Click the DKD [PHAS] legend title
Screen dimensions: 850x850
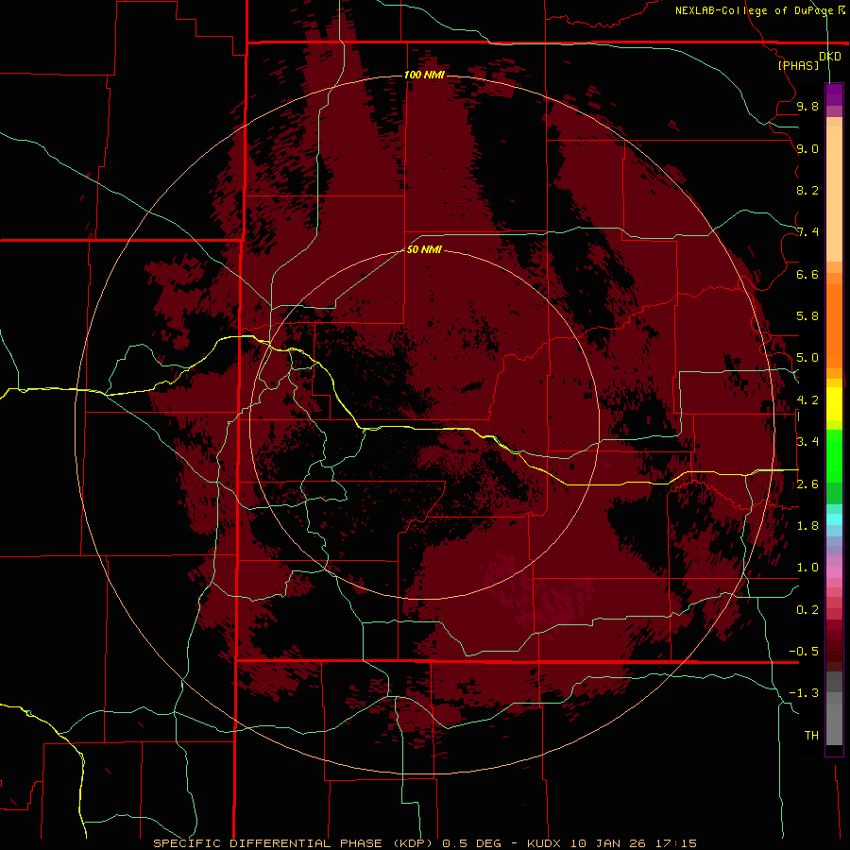pos(808,60)
